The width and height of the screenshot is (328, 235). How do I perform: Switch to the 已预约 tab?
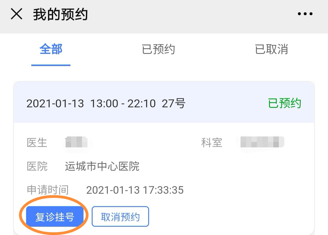tap(159, 49)
